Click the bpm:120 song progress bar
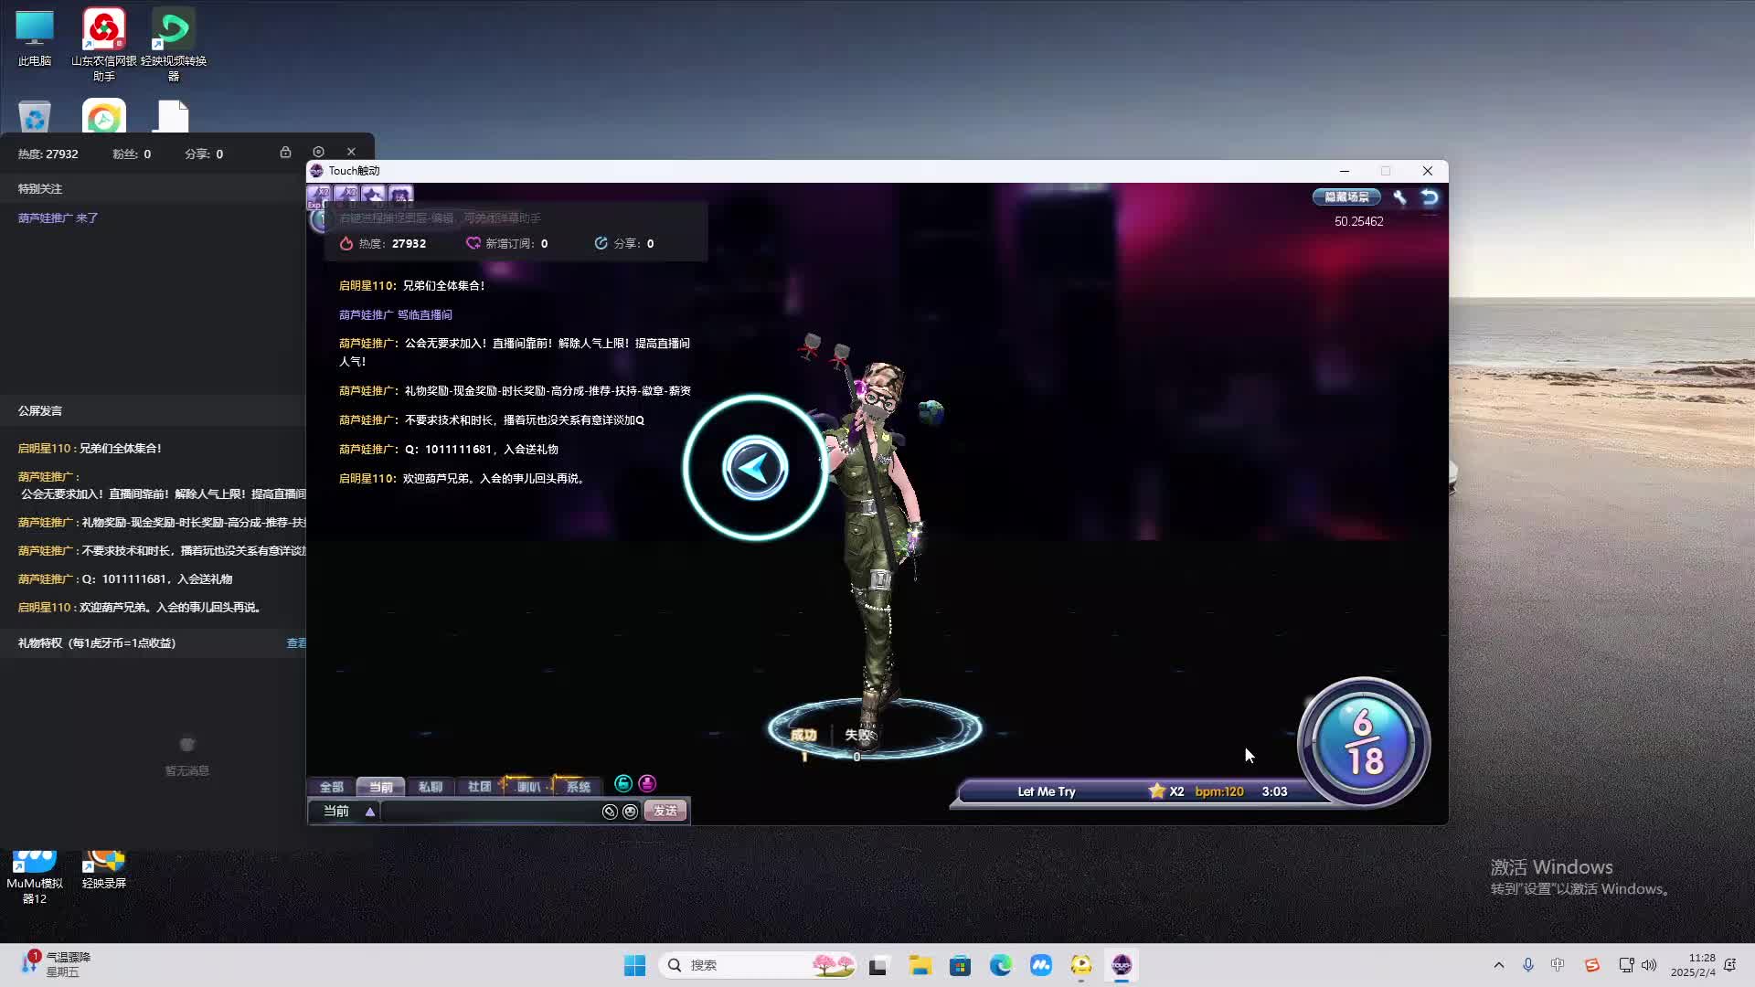Viewport: 1755px width, 987px height. (1220, 791)
